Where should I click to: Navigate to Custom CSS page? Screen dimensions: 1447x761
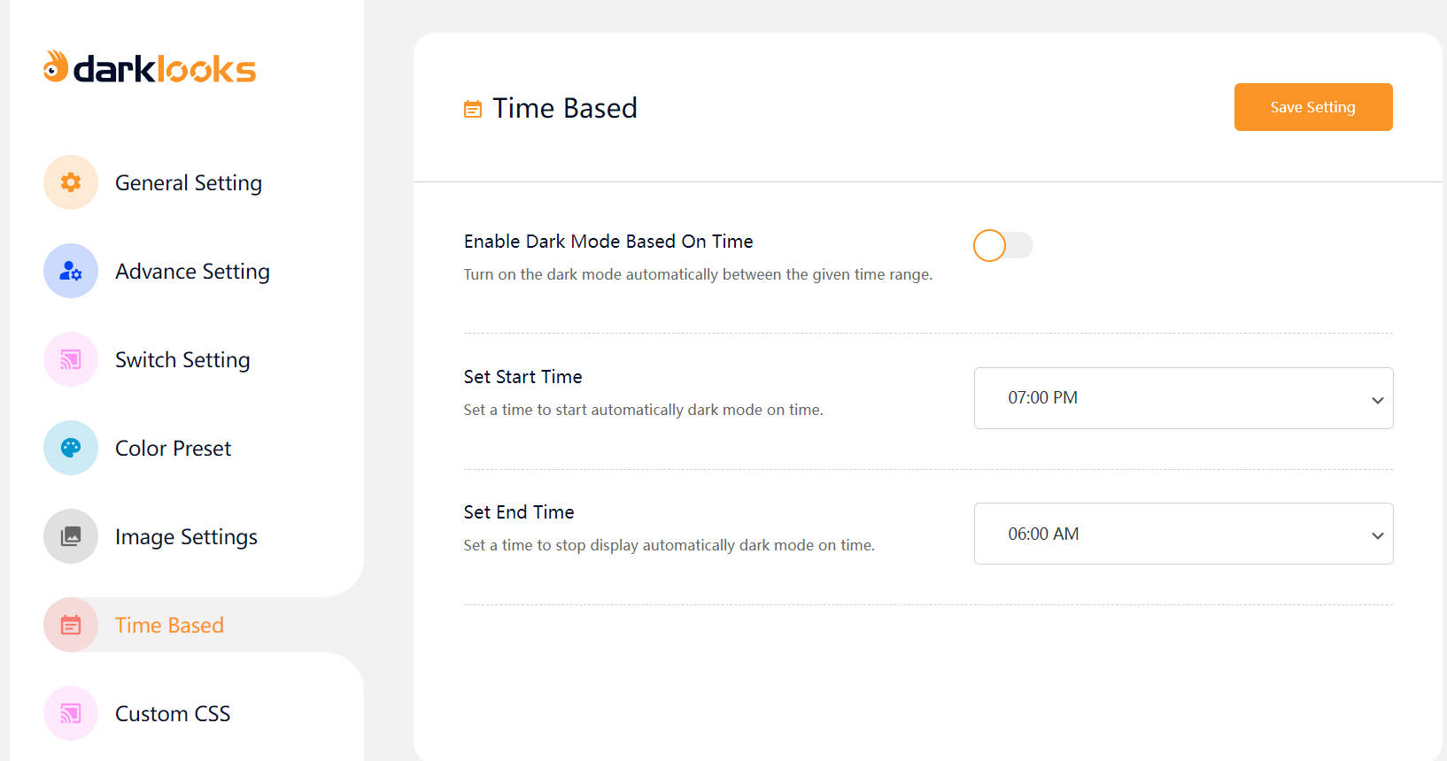point(173,714)
